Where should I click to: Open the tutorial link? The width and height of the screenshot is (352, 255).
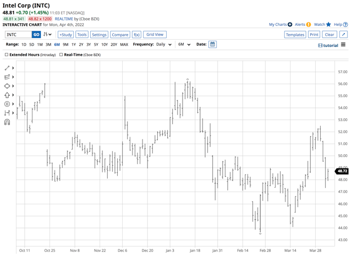(x=331, y=45)
